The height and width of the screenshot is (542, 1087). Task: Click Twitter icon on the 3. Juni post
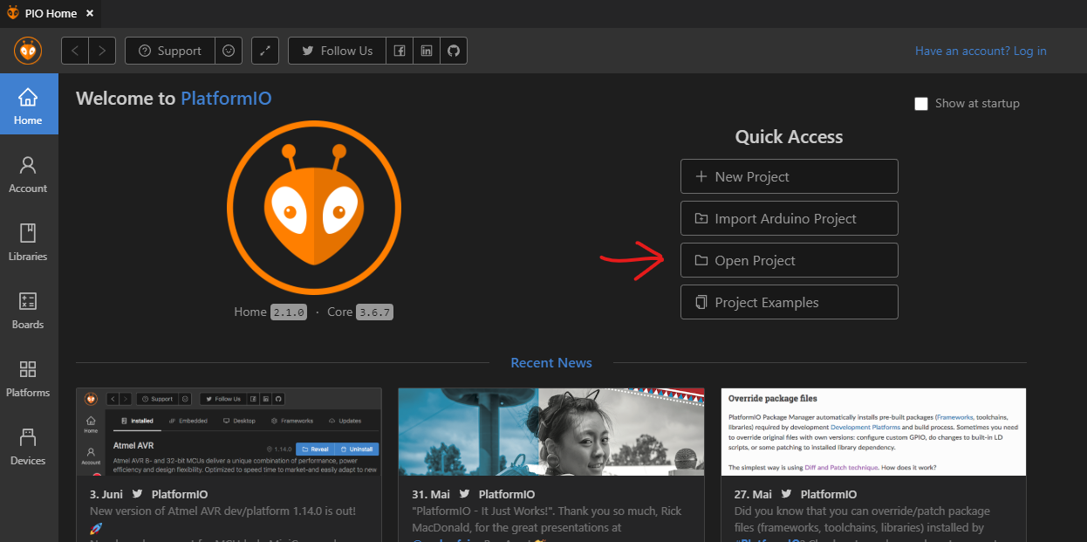tap(137, 494)
